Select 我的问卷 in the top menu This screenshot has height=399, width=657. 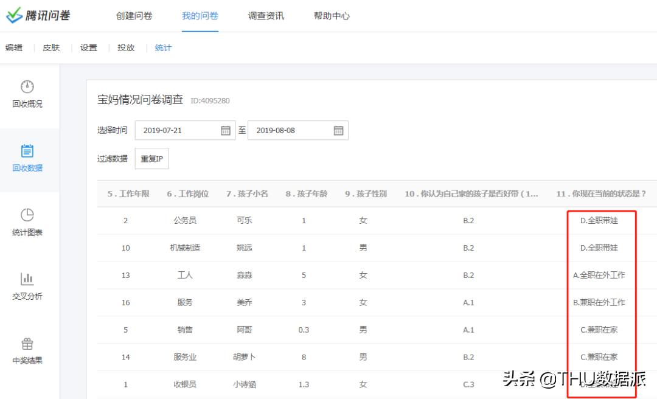coord(200,16)
